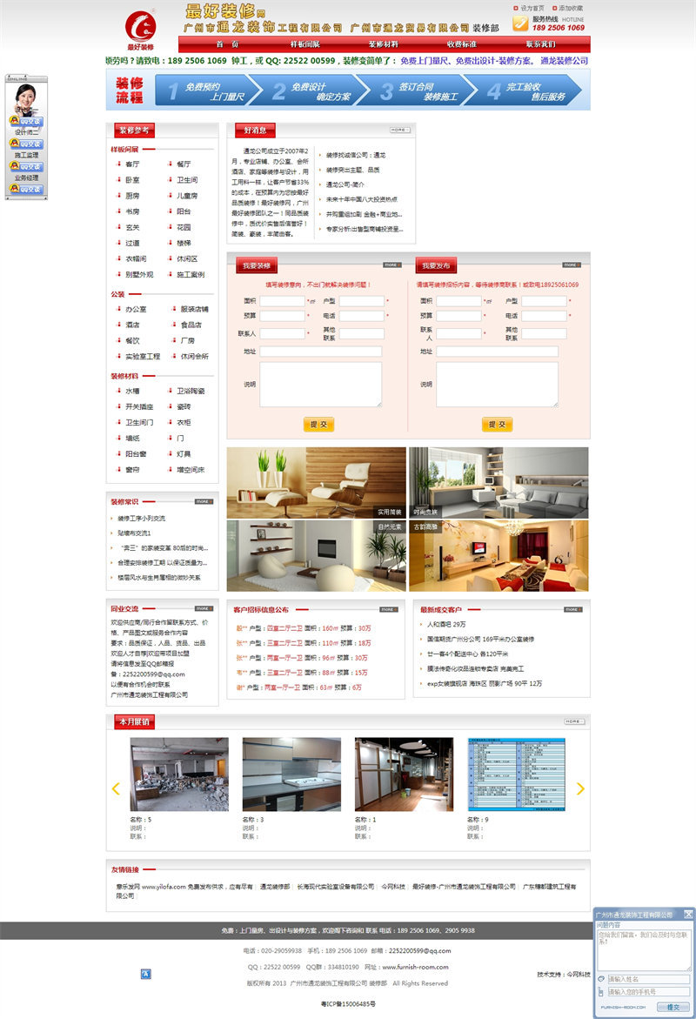Expand 好消息 section via MORE button
Screen dimensions: 696x1019
coord(399,130)
